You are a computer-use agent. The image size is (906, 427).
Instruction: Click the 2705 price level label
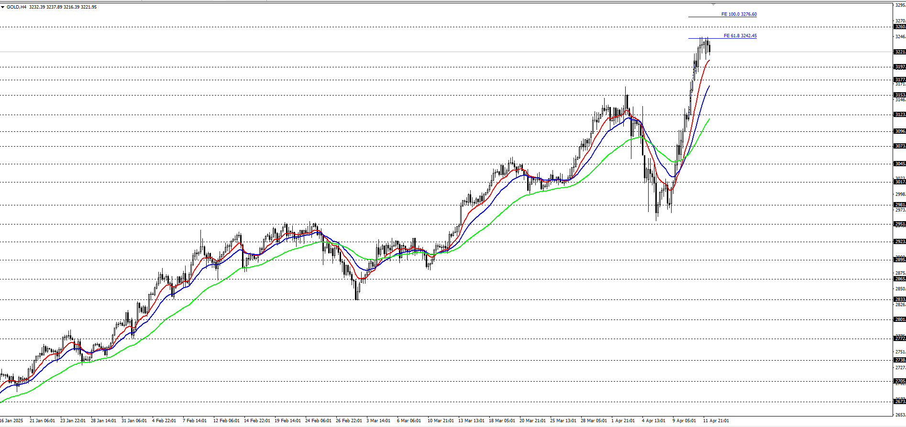coord(900,381)
